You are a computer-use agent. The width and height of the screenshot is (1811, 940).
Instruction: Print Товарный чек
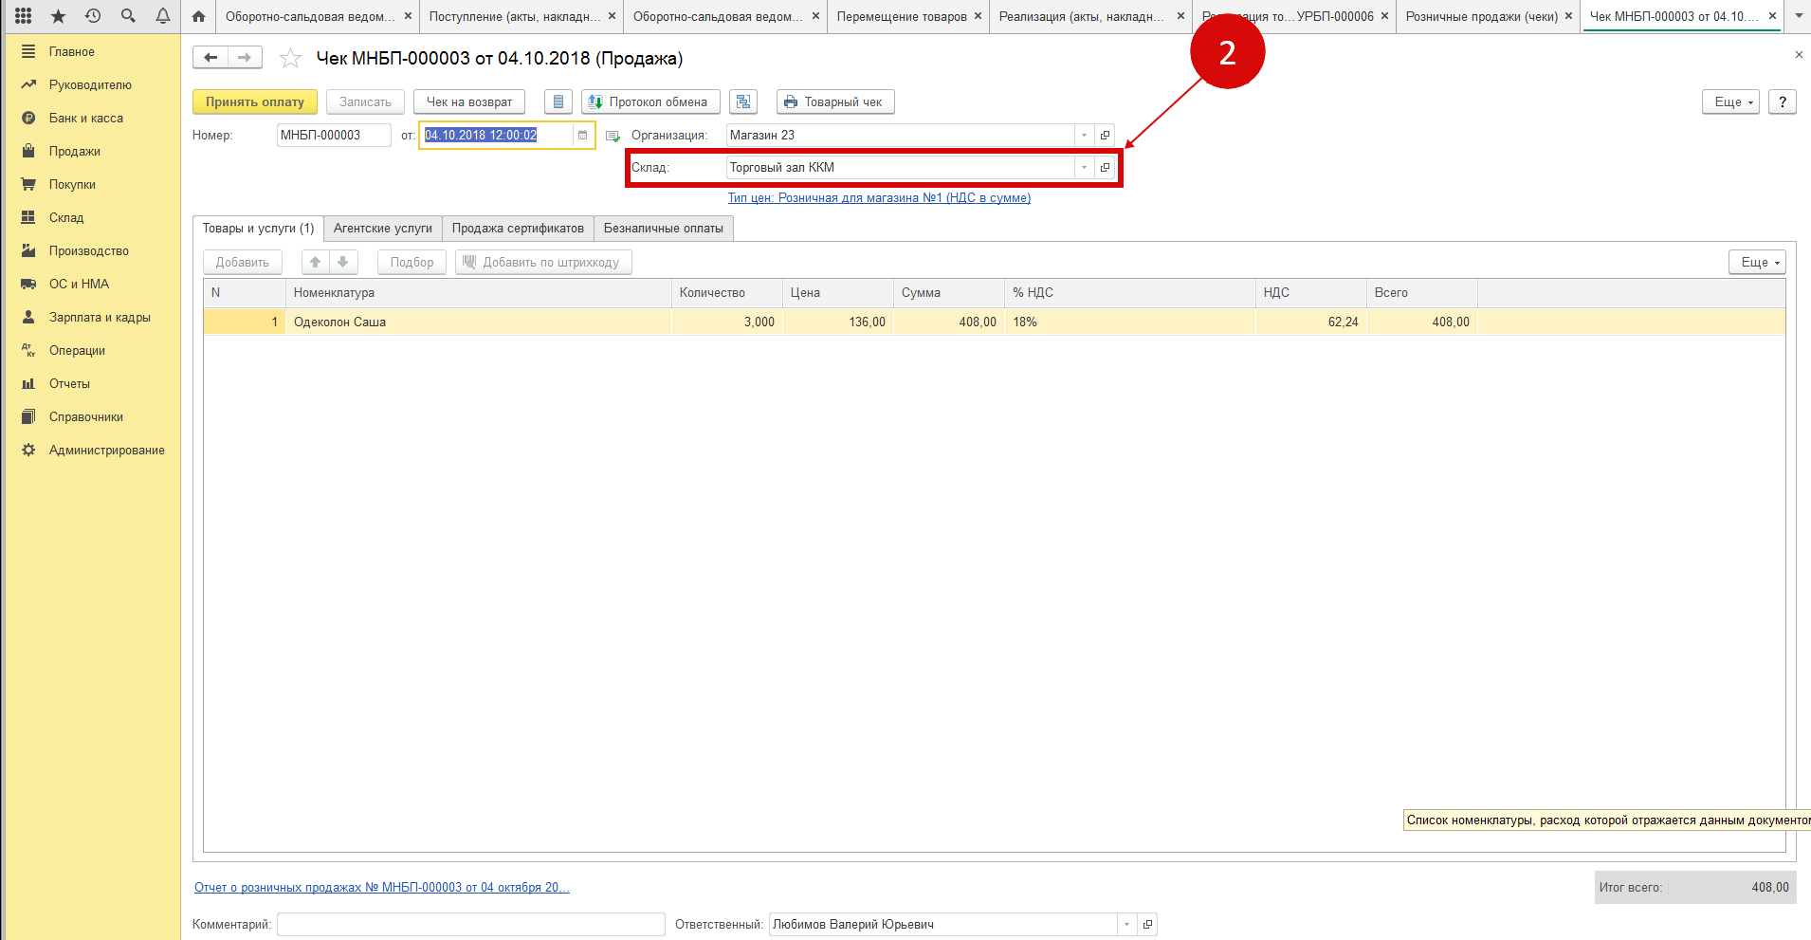point(835,101)
